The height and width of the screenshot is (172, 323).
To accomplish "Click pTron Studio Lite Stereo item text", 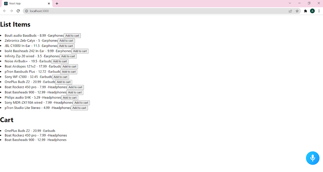I will click(x=38, y=108).
